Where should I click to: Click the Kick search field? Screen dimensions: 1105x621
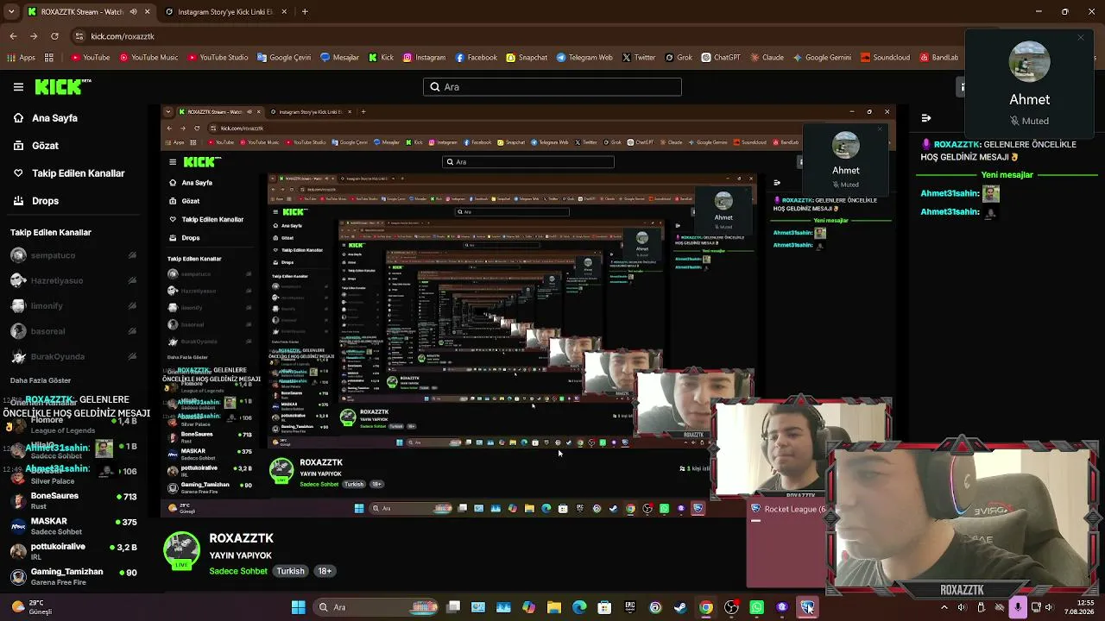click(552, 86)
